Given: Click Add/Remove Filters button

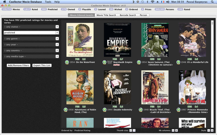Looking at the screenshot, I should [x=18, y=65].
